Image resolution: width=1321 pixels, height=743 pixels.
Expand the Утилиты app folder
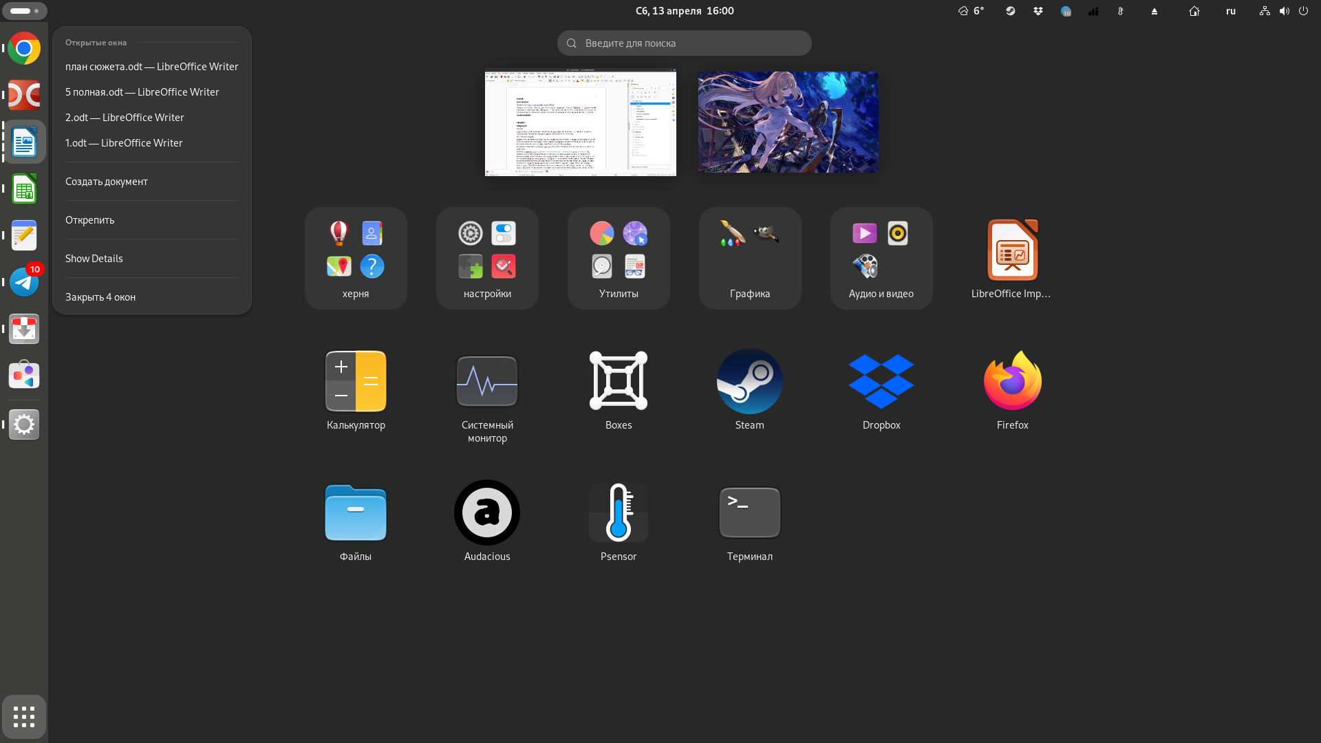pos(618,258)
